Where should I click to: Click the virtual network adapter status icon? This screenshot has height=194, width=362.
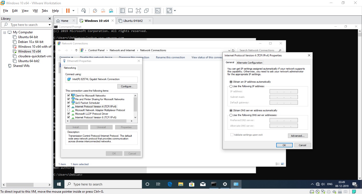(323, 191)
